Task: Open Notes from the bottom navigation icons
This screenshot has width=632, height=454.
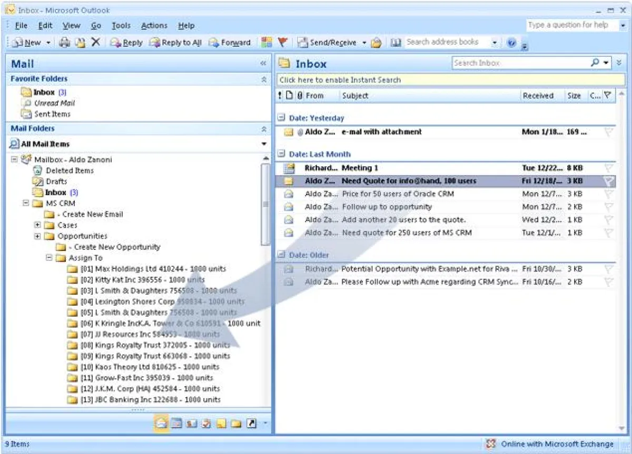Action: (x=221, y=423)
